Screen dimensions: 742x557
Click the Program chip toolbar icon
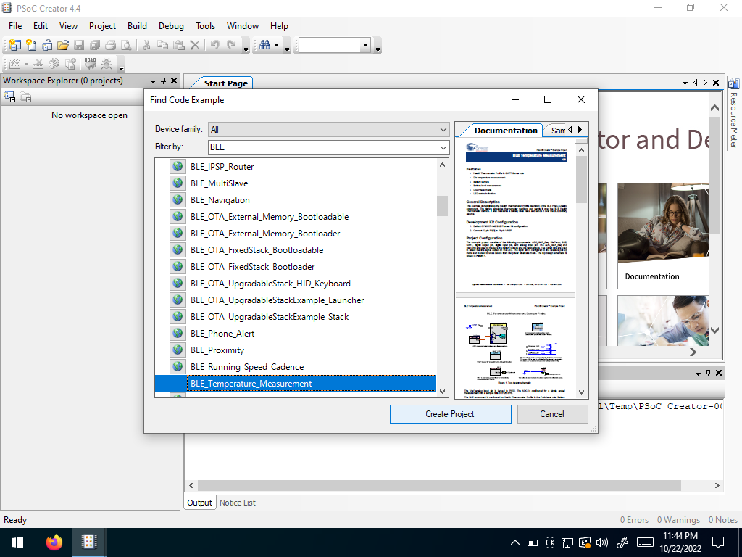click(90, 64)
